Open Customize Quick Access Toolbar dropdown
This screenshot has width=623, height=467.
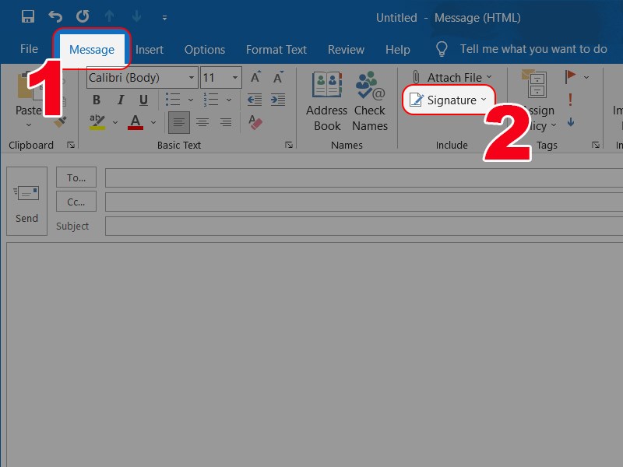(164, 18)
